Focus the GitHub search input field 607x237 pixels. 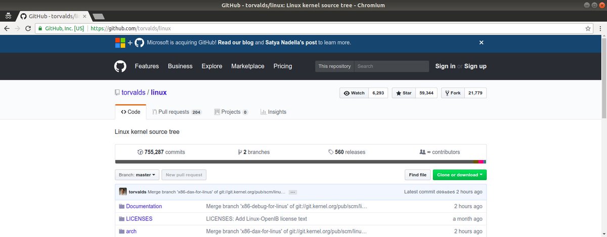pyautogui.click(x=392, y=66)
